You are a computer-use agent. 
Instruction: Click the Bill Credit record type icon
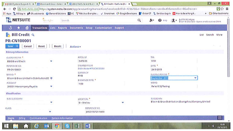[8, 35]
